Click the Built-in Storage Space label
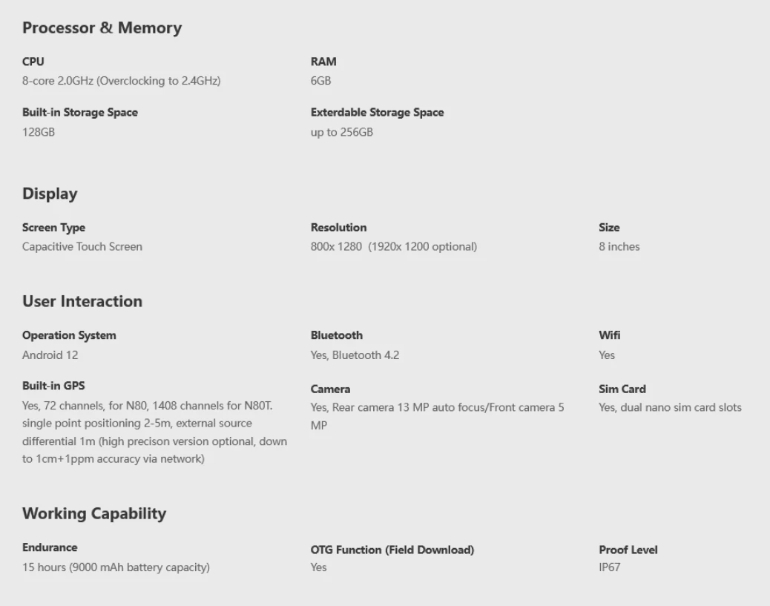Screen dimensions: 770x606 79,113
